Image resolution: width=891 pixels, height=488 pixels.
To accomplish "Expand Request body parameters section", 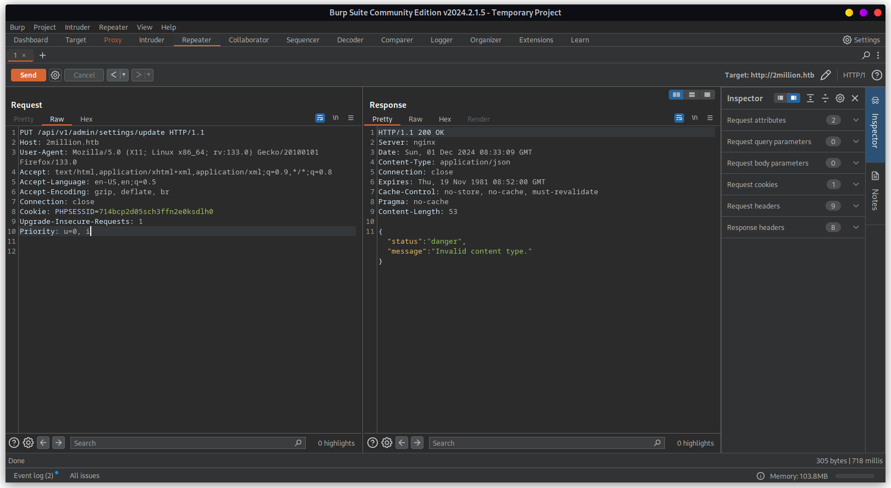I will pyautogui.click(x=793, y=163).
